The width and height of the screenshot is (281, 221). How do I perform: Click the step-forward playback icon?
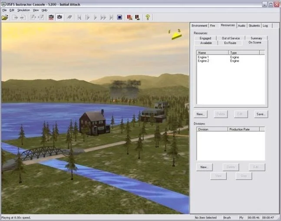point(87,17)
